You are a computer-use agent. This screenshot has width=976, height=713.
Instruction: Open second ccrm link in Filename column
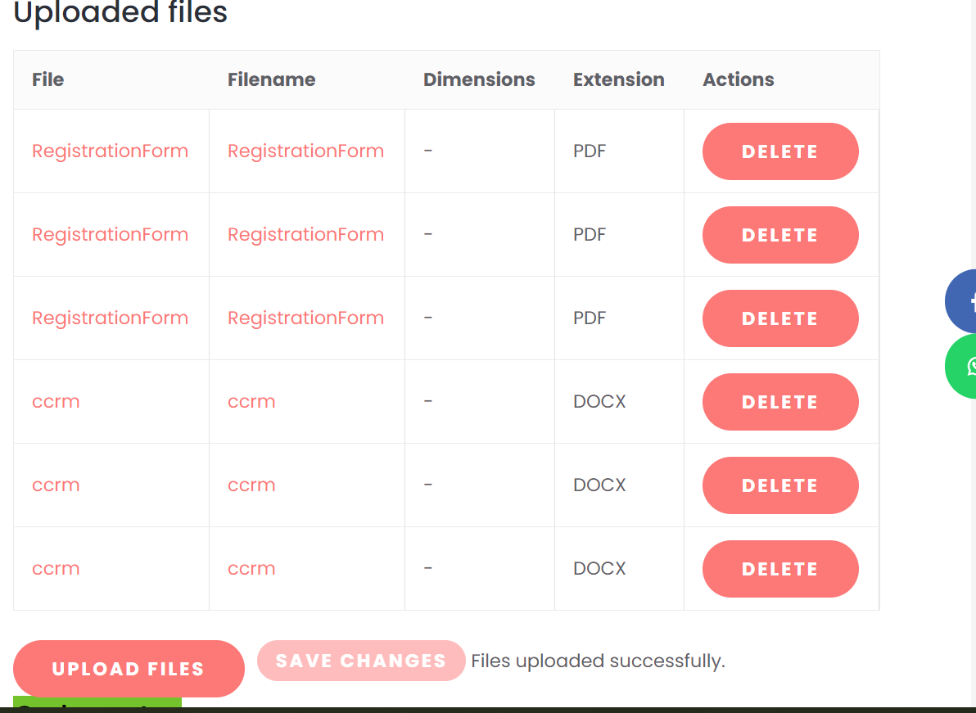(x=251, y=485)
